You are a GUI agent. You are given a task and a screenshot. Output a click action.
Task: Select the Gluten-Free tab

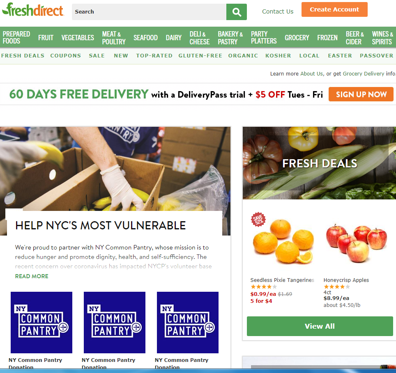tap(200, 56)
